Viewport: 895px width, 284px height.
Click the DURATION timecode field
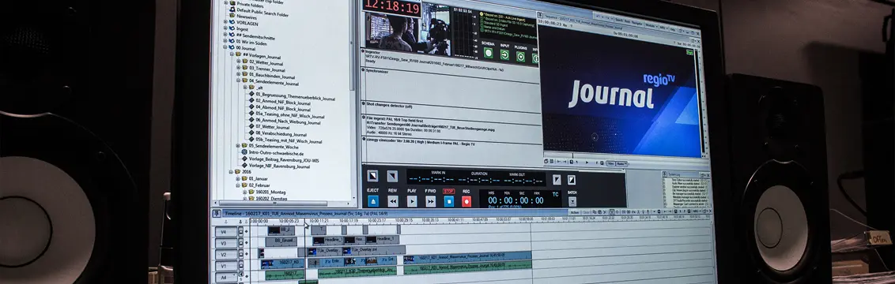tap(479, 180)
